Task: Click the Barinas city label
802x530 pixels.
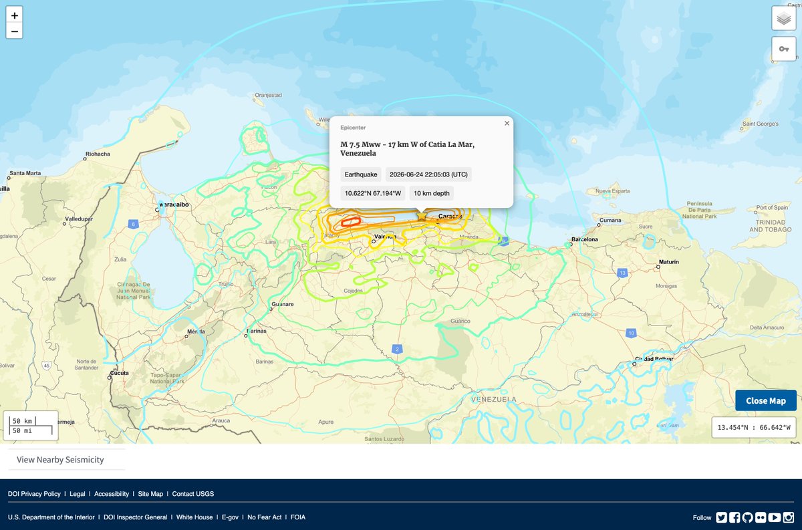Action: [x=257, y=331]
